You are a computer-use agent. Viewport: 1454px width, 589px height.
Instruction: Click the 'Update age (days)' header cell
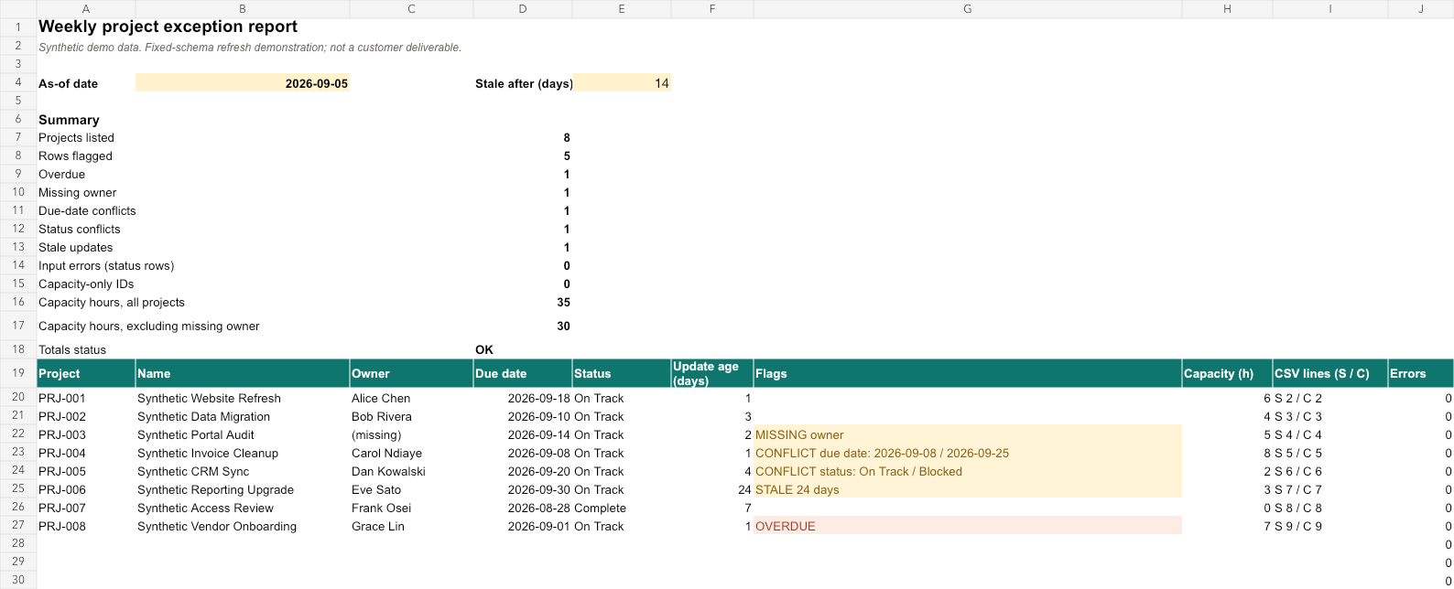coord(712,373)
